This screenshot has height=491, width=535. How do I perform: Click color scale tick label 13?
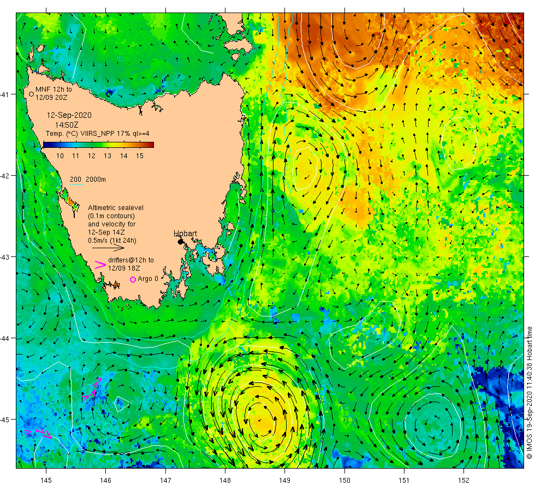(x=108, y=156)
